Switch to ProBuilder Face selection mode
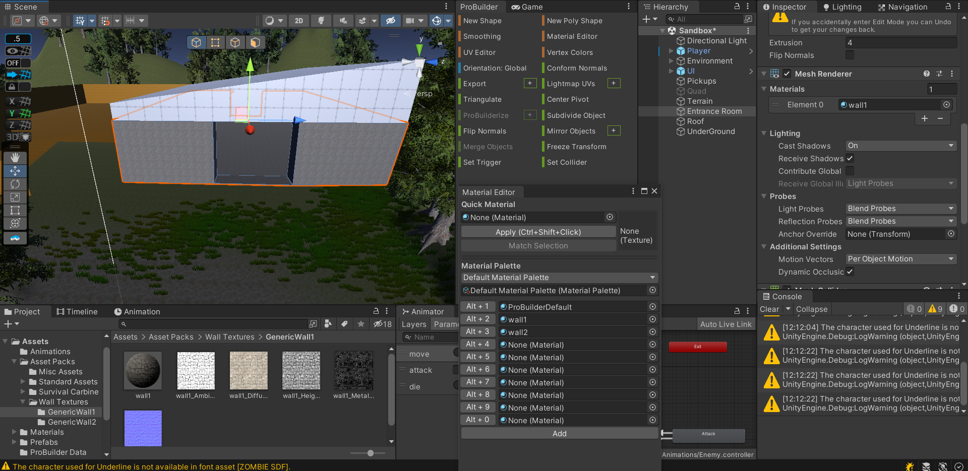 (x=255, y=42)
